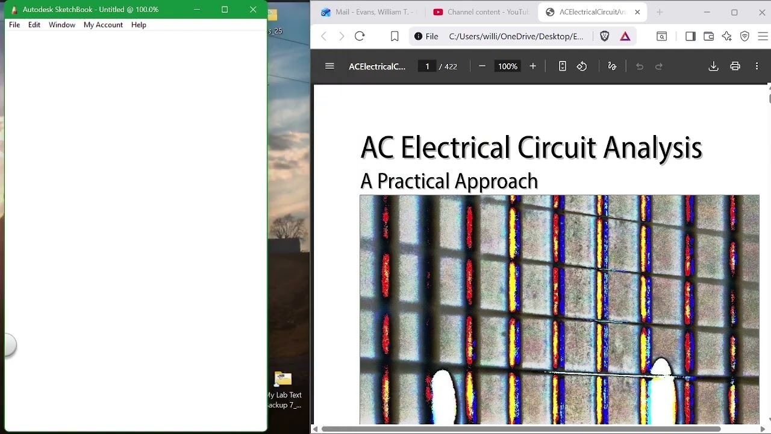The height and width of the screenshot is (434, 771).
Task: Open the browser main hamburger menu
Action: click(x=763, y=36)
